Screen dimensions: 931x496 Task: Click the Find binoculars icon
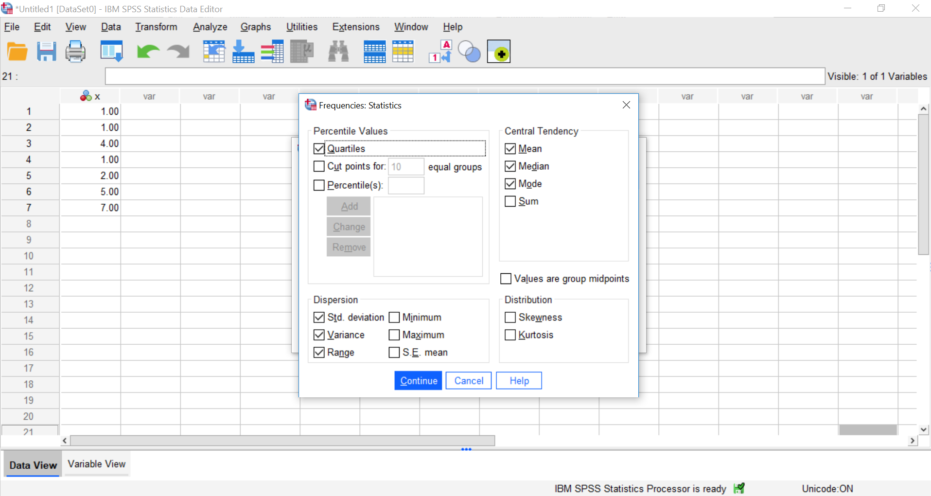(338, 52)
